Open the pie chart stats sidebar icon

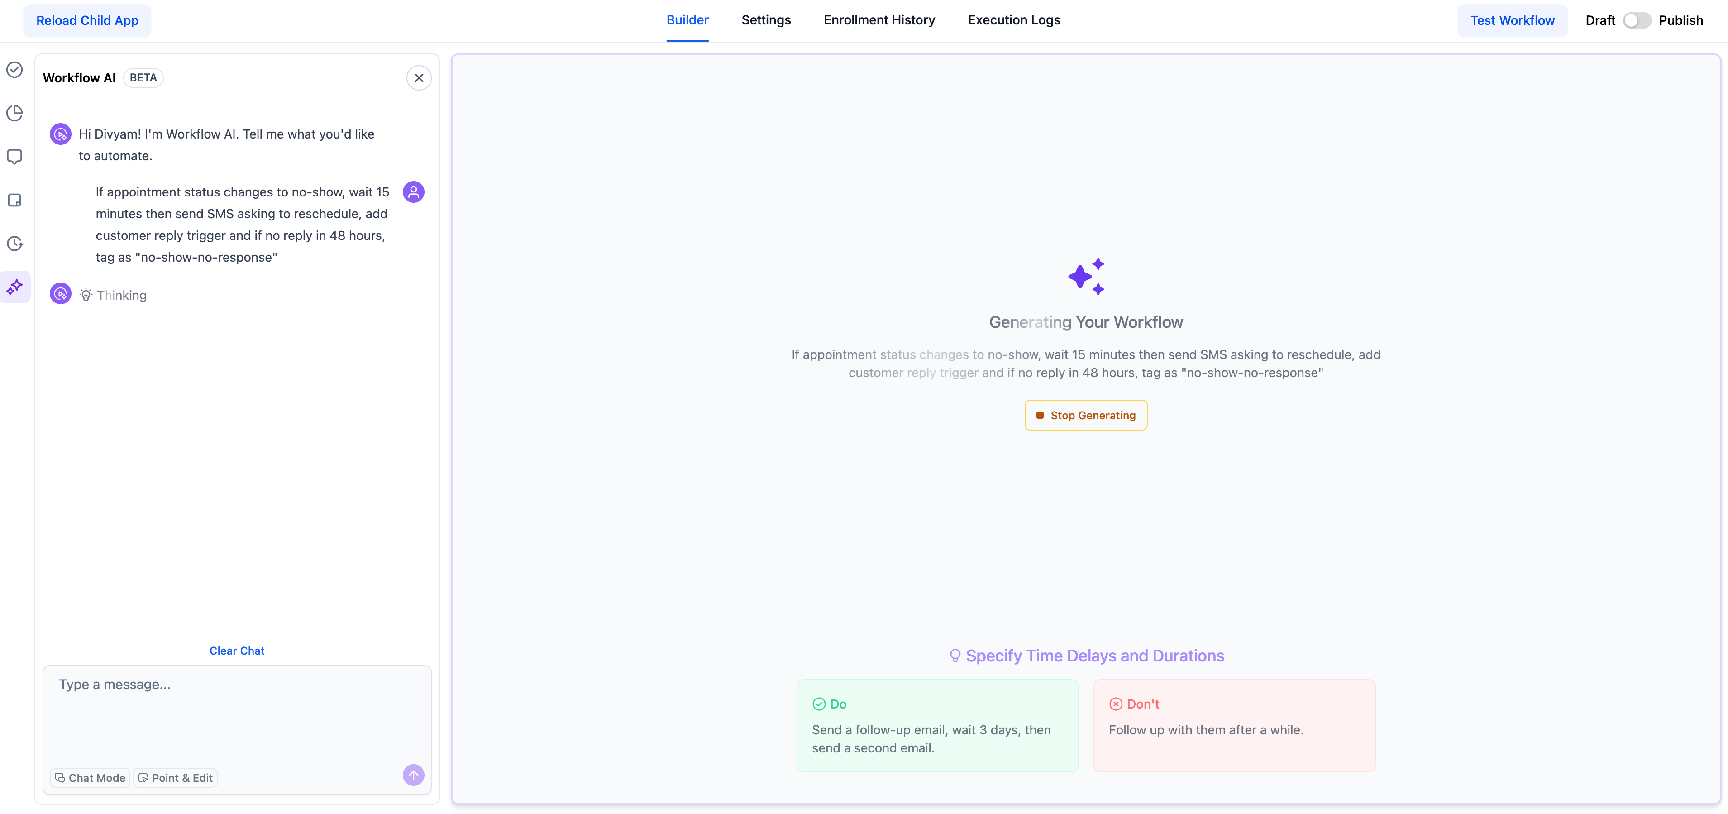[x=15, y=113]
